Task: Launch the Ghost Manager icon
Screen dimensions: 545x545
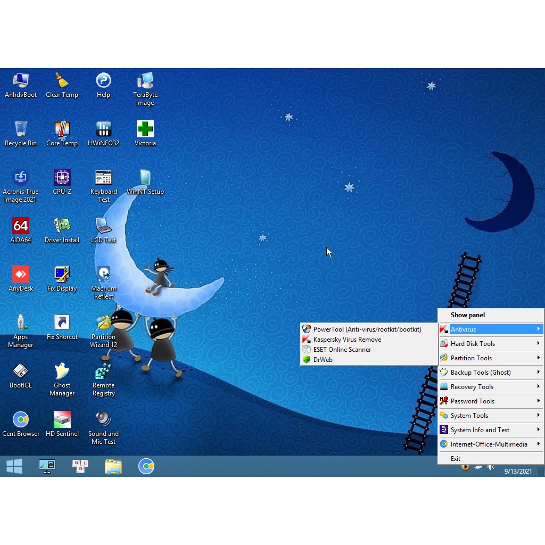Action: point(62,371)
